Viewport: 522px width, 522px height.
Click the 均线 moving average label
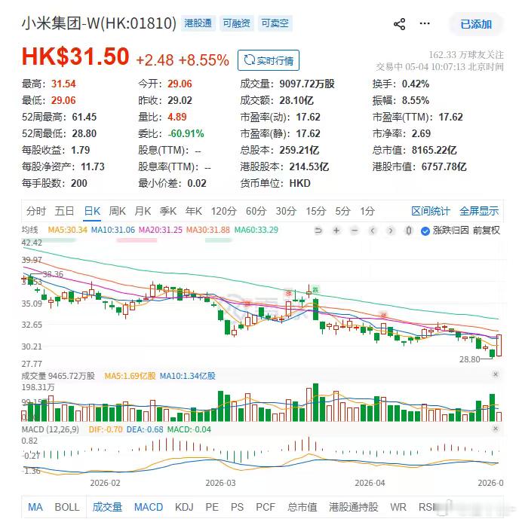point(30,230)
